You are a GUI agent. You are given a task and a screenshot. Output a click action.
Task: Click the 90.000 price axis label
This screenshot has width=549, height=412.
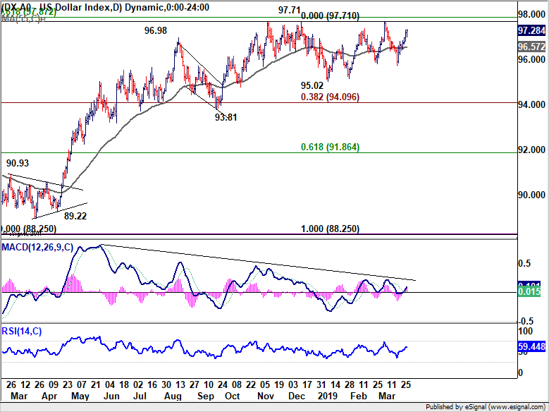click(531, 195)
